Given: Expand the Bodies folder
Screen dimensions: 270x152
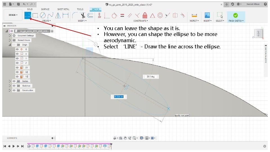Looking at the screenshot, I should [10, 81].
